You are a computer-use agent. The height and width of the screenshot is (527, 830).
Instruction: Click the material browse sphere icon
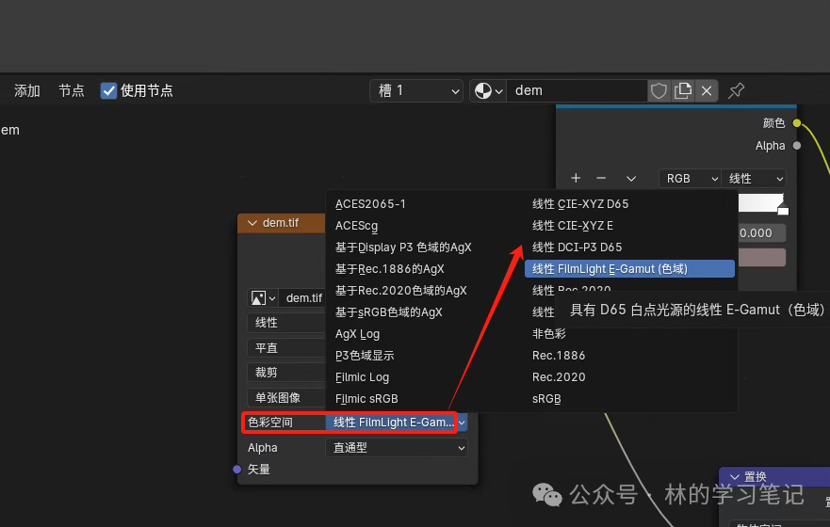487,90
